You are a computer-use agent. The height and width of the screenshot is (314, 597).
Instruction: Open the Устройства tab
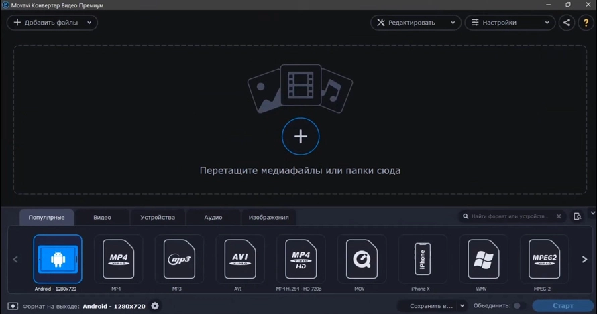[x=158, y=217]
